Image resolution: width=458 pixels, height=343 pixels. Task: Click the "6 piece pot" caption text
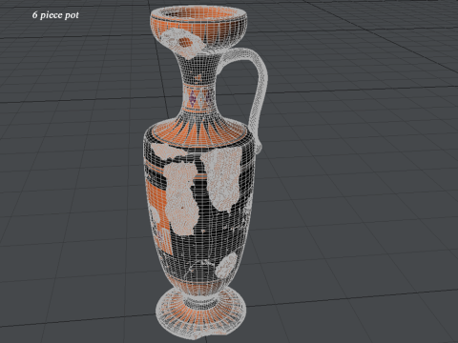point(55,15)
